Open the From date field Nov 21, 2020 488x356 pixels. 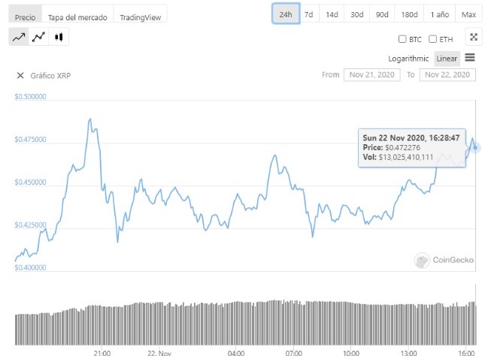click(x=372, y=75)
